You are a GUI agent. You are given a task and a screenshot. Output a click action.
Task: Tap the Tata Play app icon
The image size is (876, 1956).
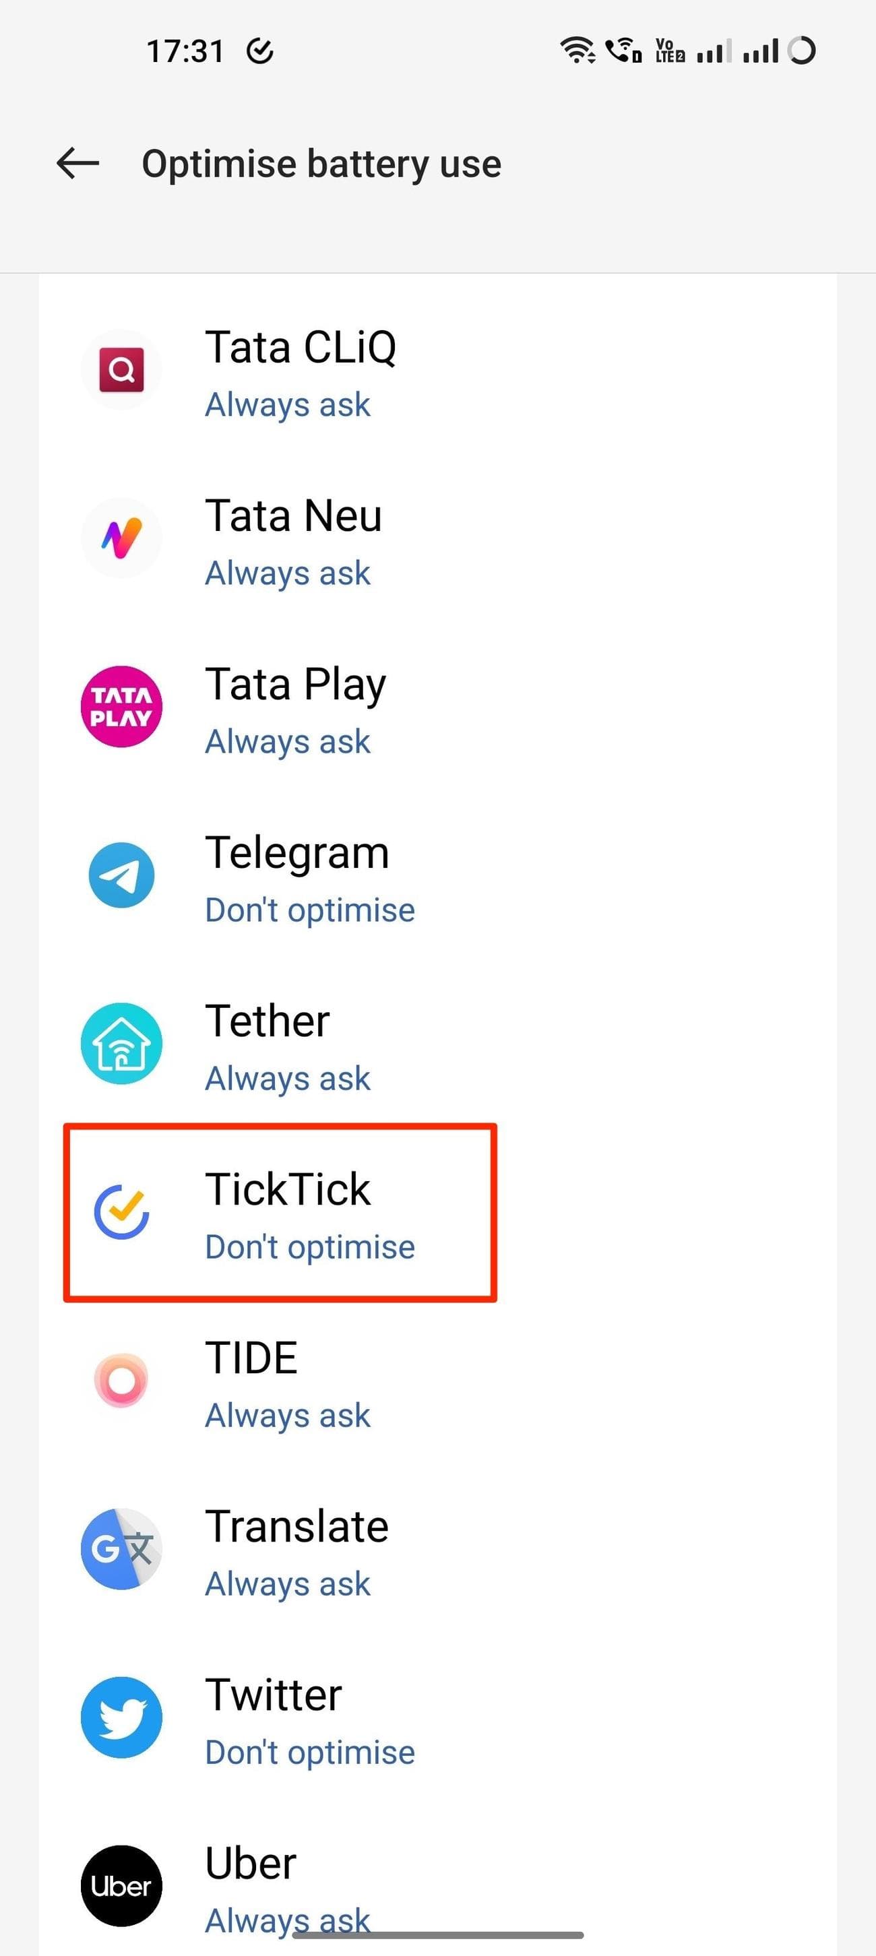(121, 707)
